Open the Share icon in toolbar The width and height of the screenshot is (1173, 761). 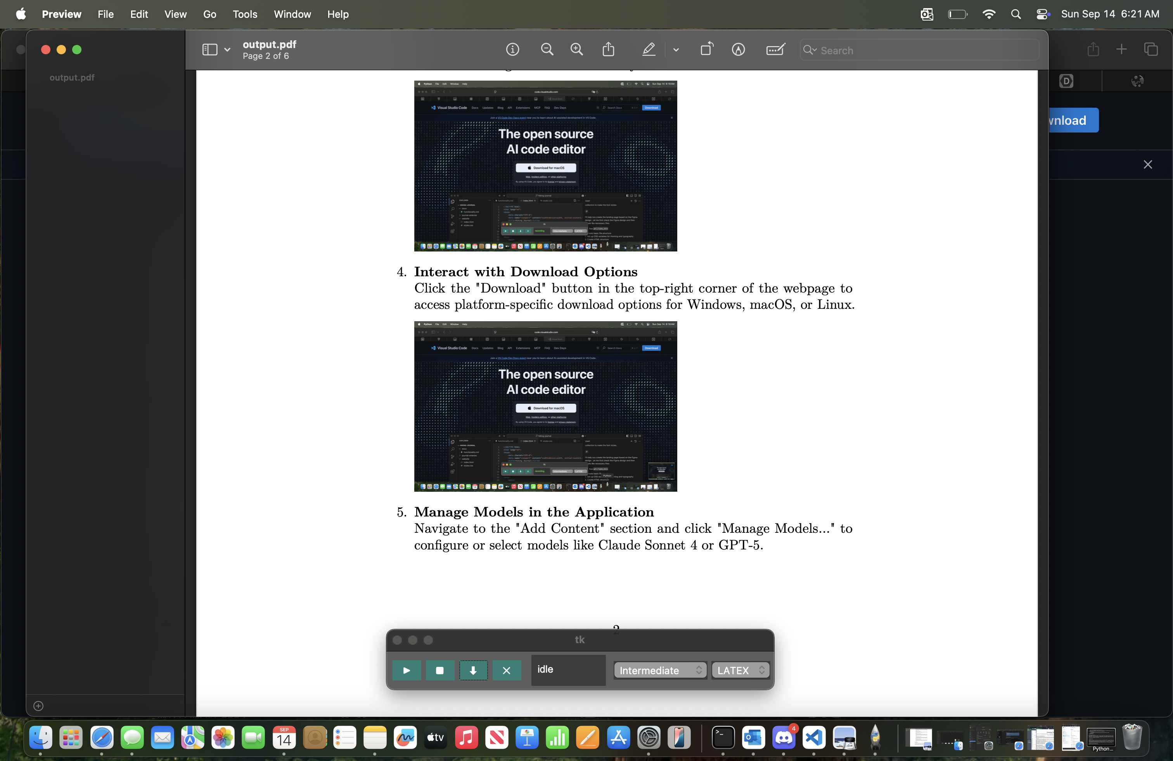coord(609,50)
